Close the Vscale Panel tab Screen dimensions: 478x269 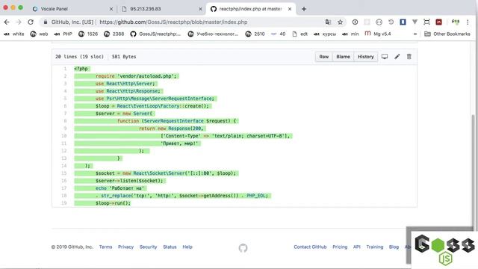(x=111, y=9)
